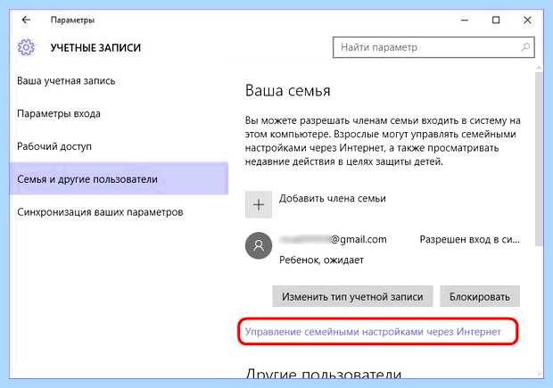The width and height of the screenshot is (553, 388).
Task: Minimize the Параметры window
Action: 465,21
